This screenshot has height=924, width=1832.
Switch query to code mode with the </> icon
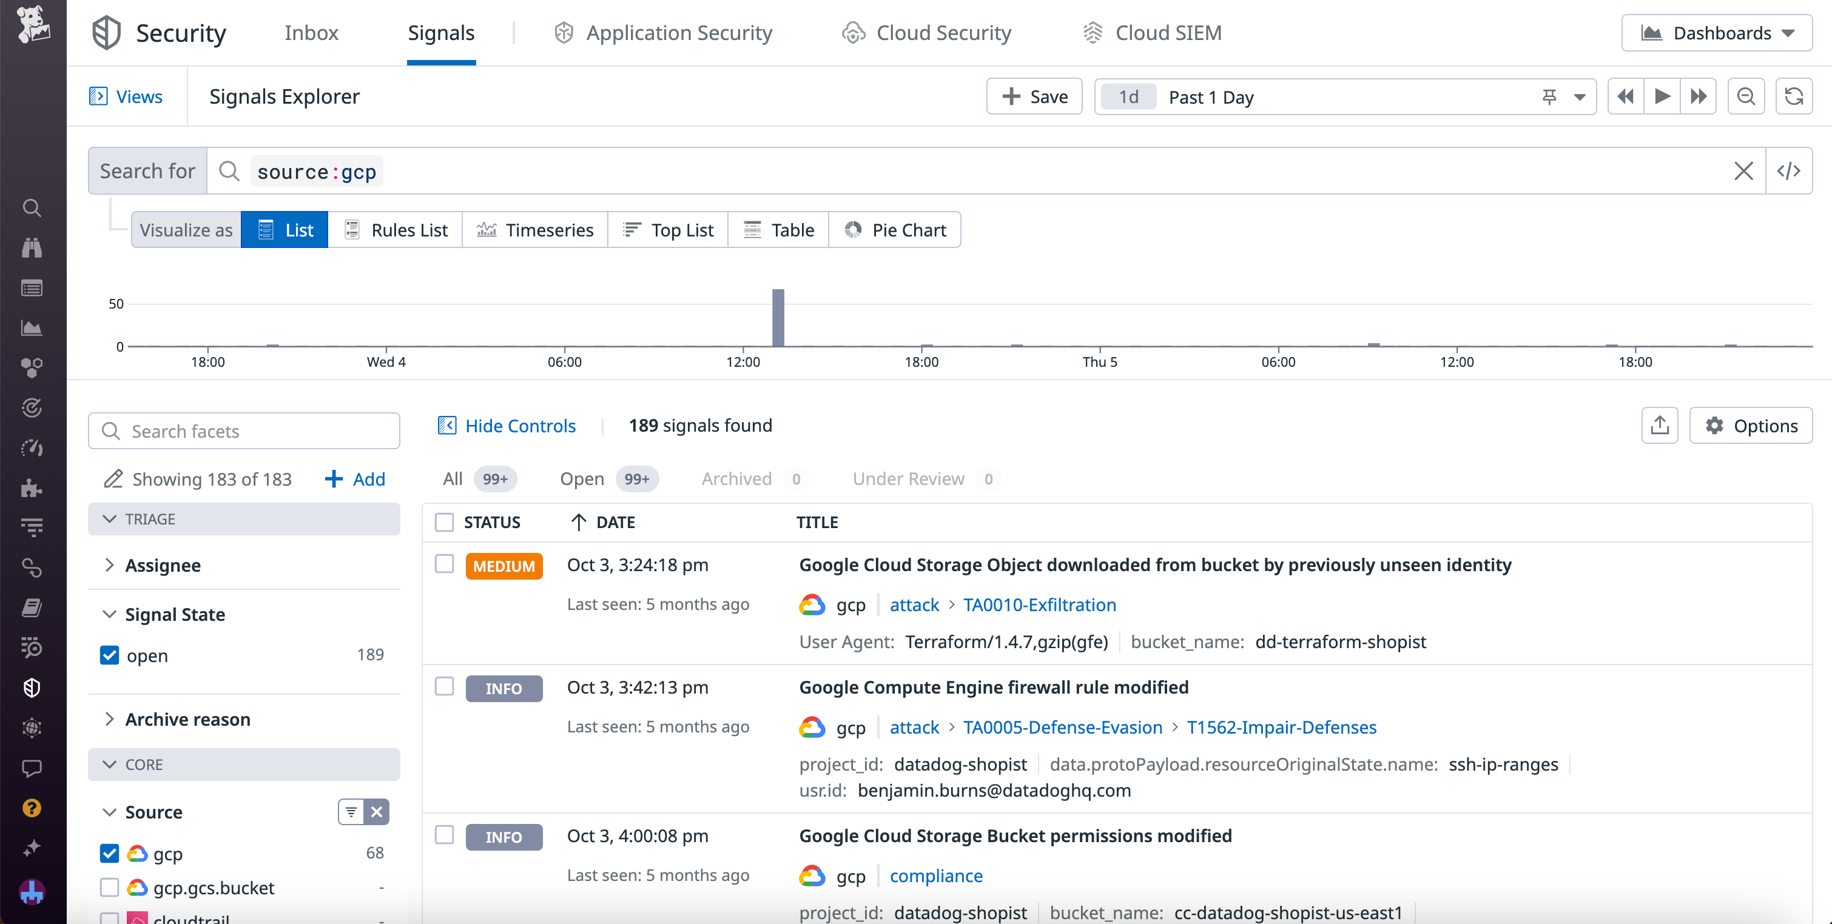(x=1790, y=170)
